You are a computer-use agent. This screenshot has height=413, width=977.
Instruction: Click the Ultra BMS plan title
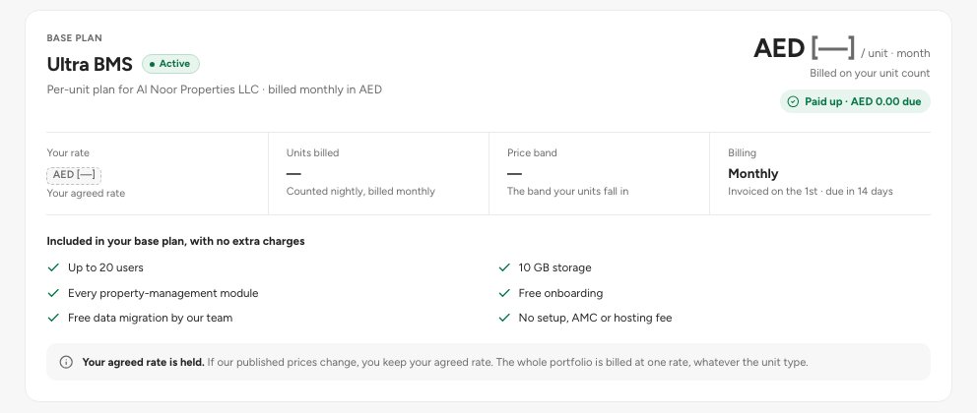coord(90,64)
